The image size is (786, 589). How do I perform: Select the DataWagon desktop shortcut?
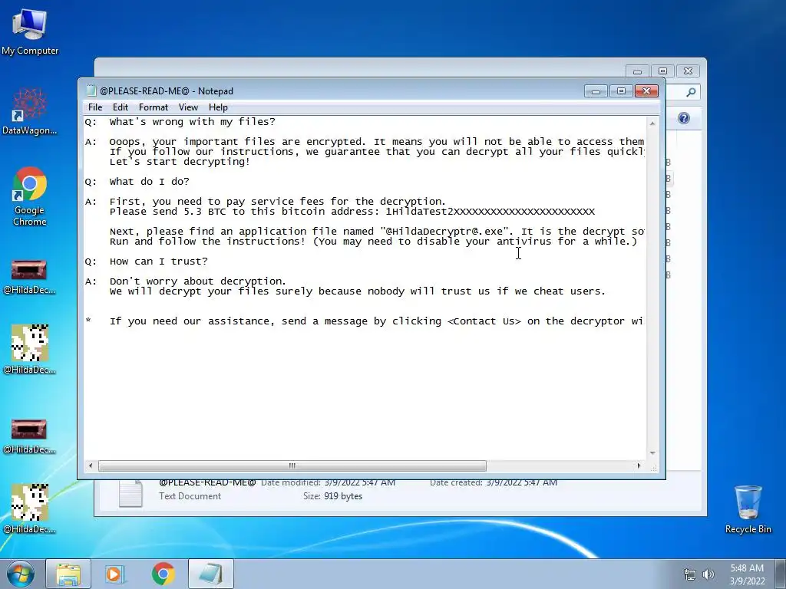(30, 110)
